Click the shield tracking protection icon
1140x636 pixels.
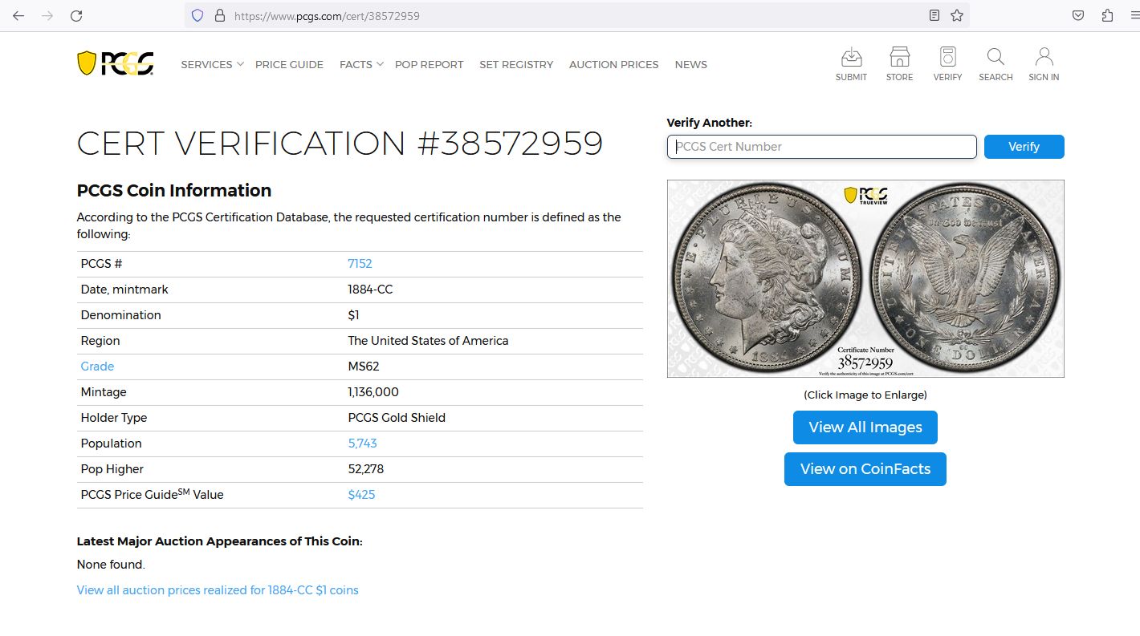click(197, 15)
